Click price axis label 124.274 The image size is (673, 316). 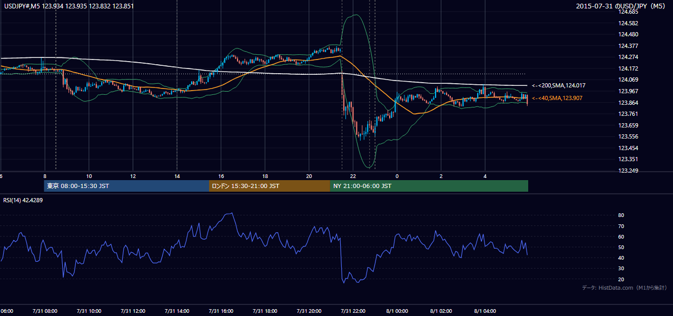click(629, 57)
